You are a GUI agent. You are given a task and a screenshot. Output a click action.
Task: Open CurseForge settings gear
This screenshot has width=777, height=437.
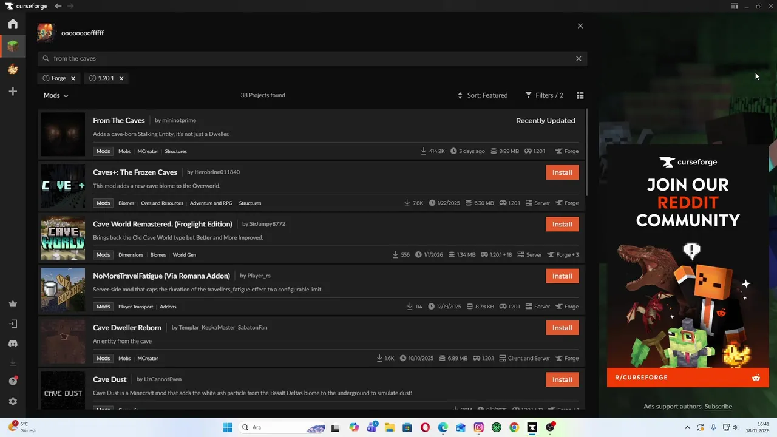[13, 401]
